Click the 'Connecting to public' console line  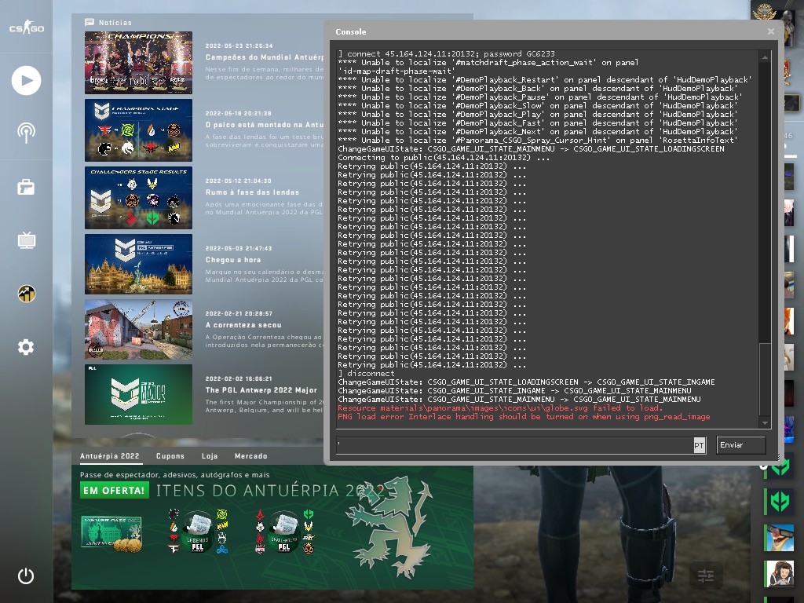[x=444, y=157]
